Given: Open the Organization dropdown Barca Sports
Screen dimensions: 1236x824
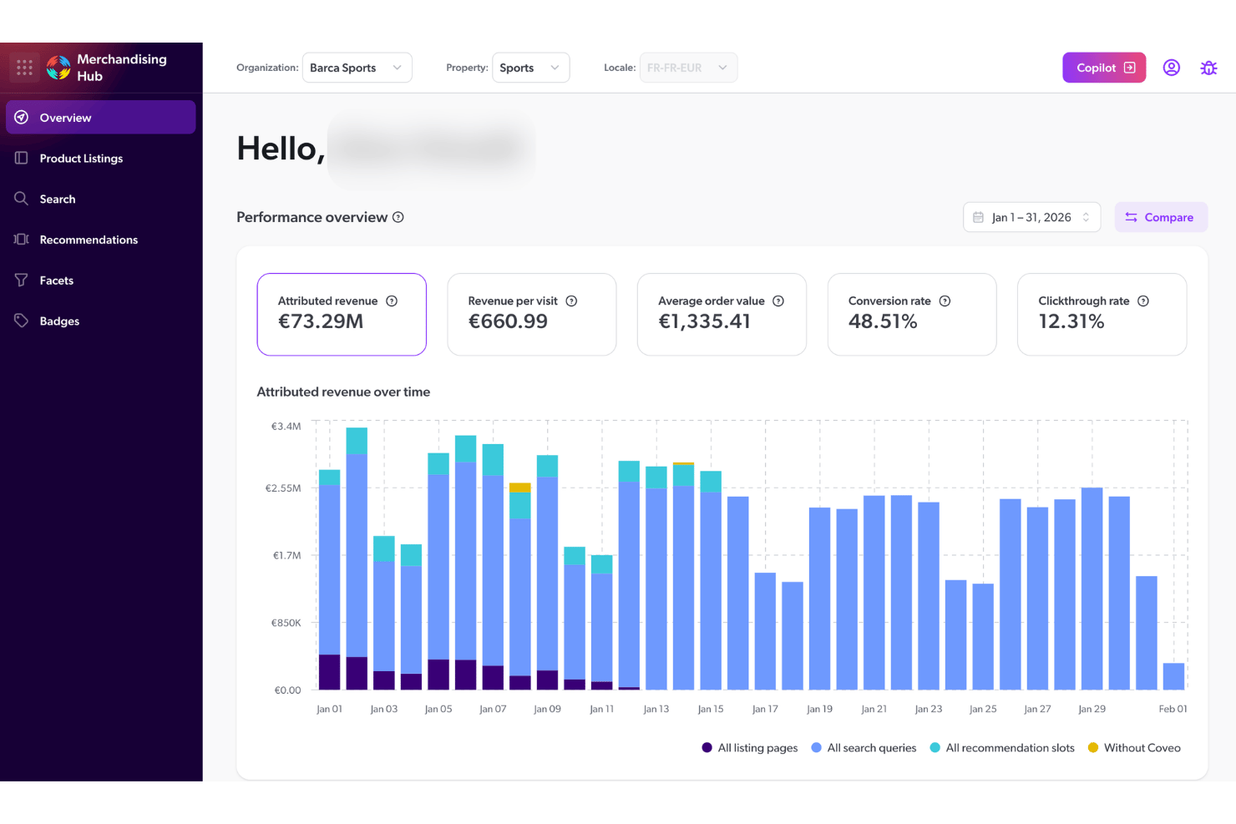Looking at the screenshot, I should pos(357,68).
